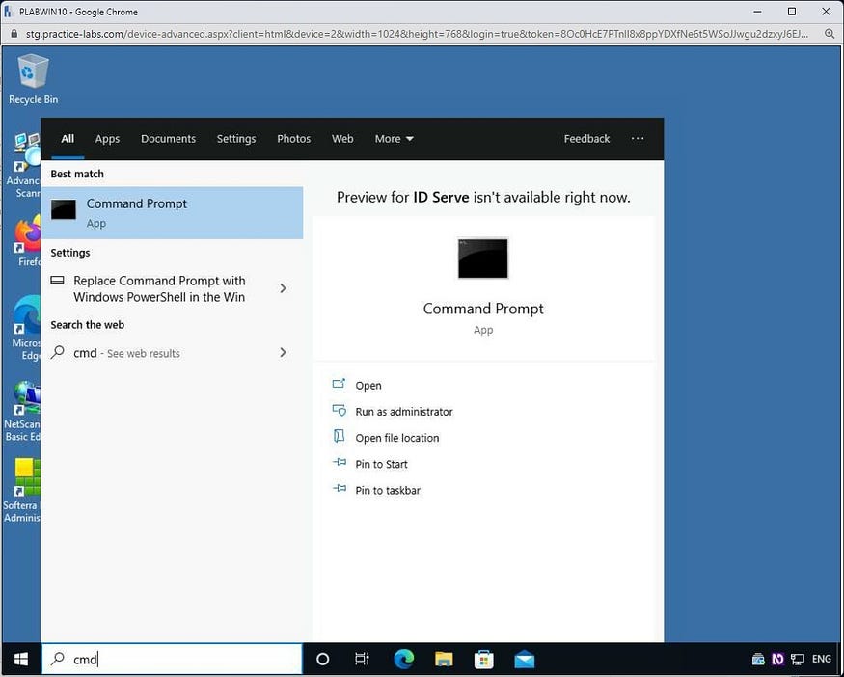Click the Open action icon
This screenshot has width=844, height=677.
click(339, 384)
